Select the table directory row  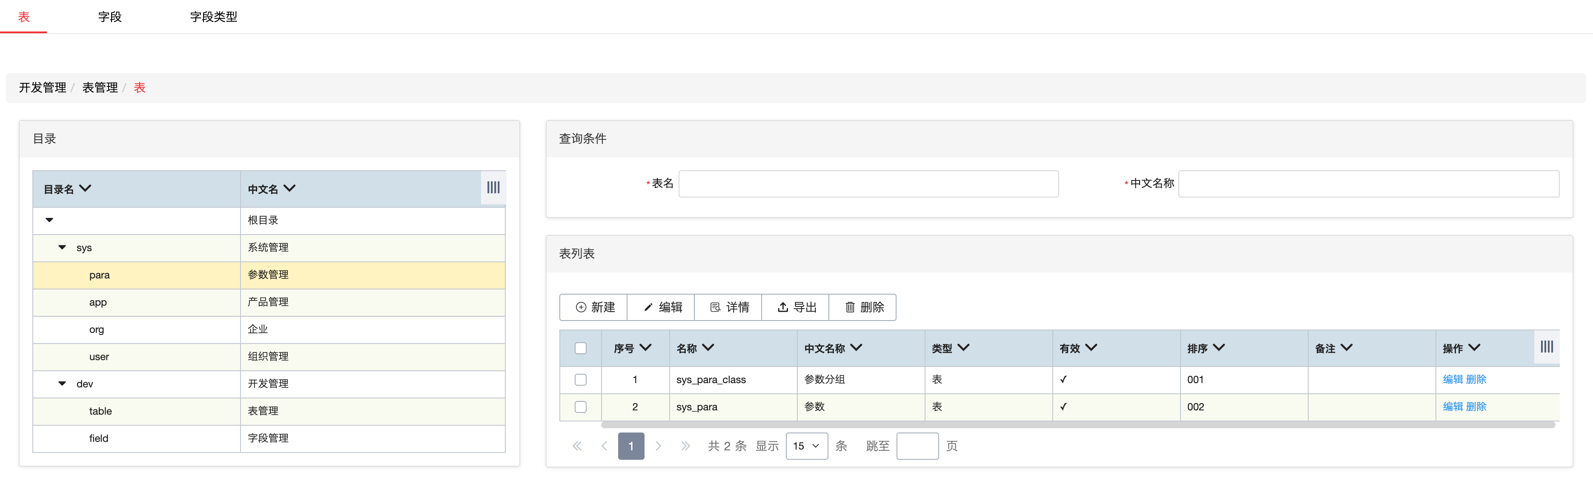(269, 411)
